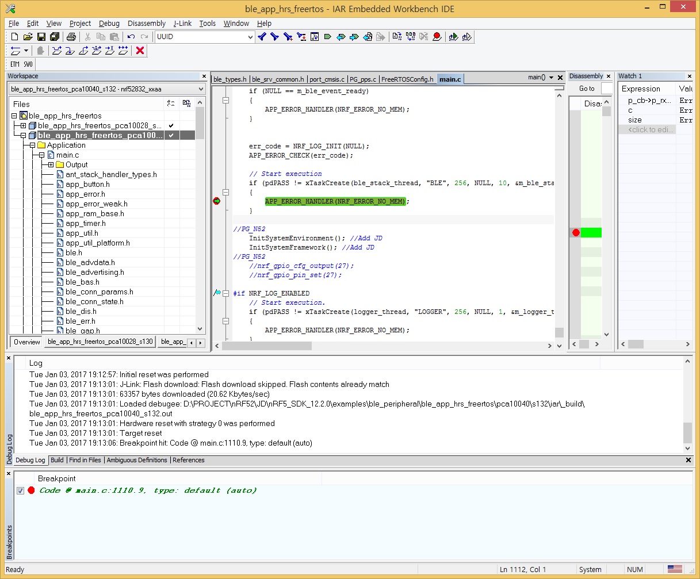The image size is (700, 579).
Task: Click the Step Over icon
Action: [x=56, y=51]
